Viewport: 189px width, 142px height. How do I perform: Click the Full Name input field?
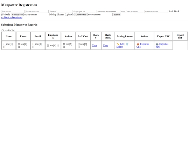[x=13, y=12]
